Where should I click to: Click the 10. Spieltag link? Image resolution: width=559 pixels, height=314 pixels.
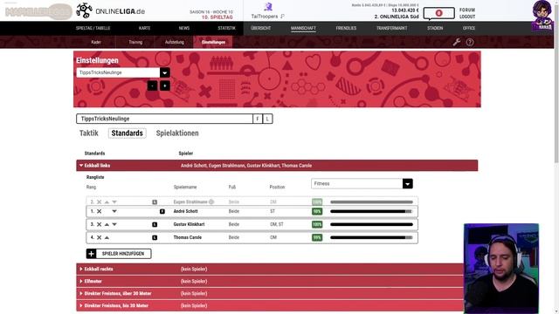click(x=217, y=17)
